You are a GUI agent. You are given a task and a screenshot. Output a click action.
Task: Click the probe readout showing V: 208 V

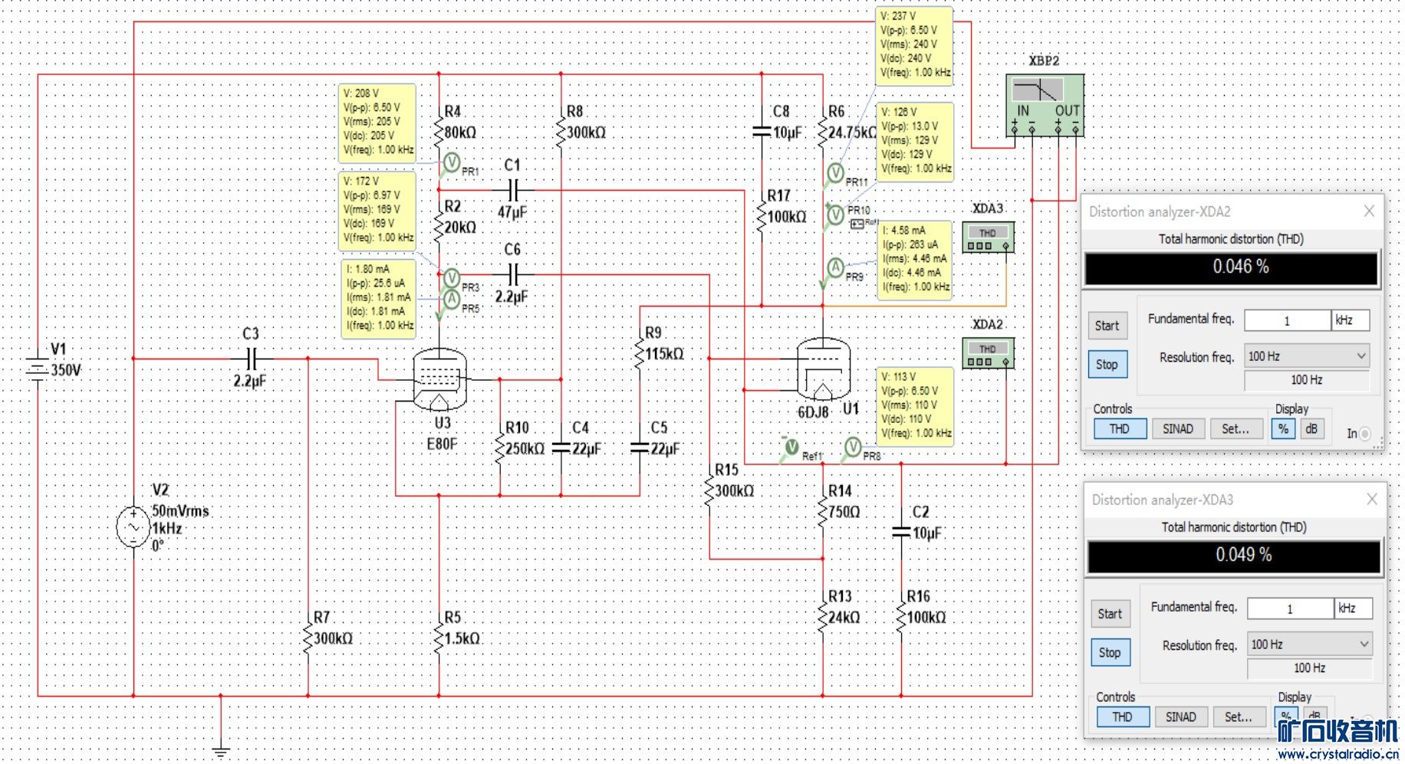(x=377, y=123)
